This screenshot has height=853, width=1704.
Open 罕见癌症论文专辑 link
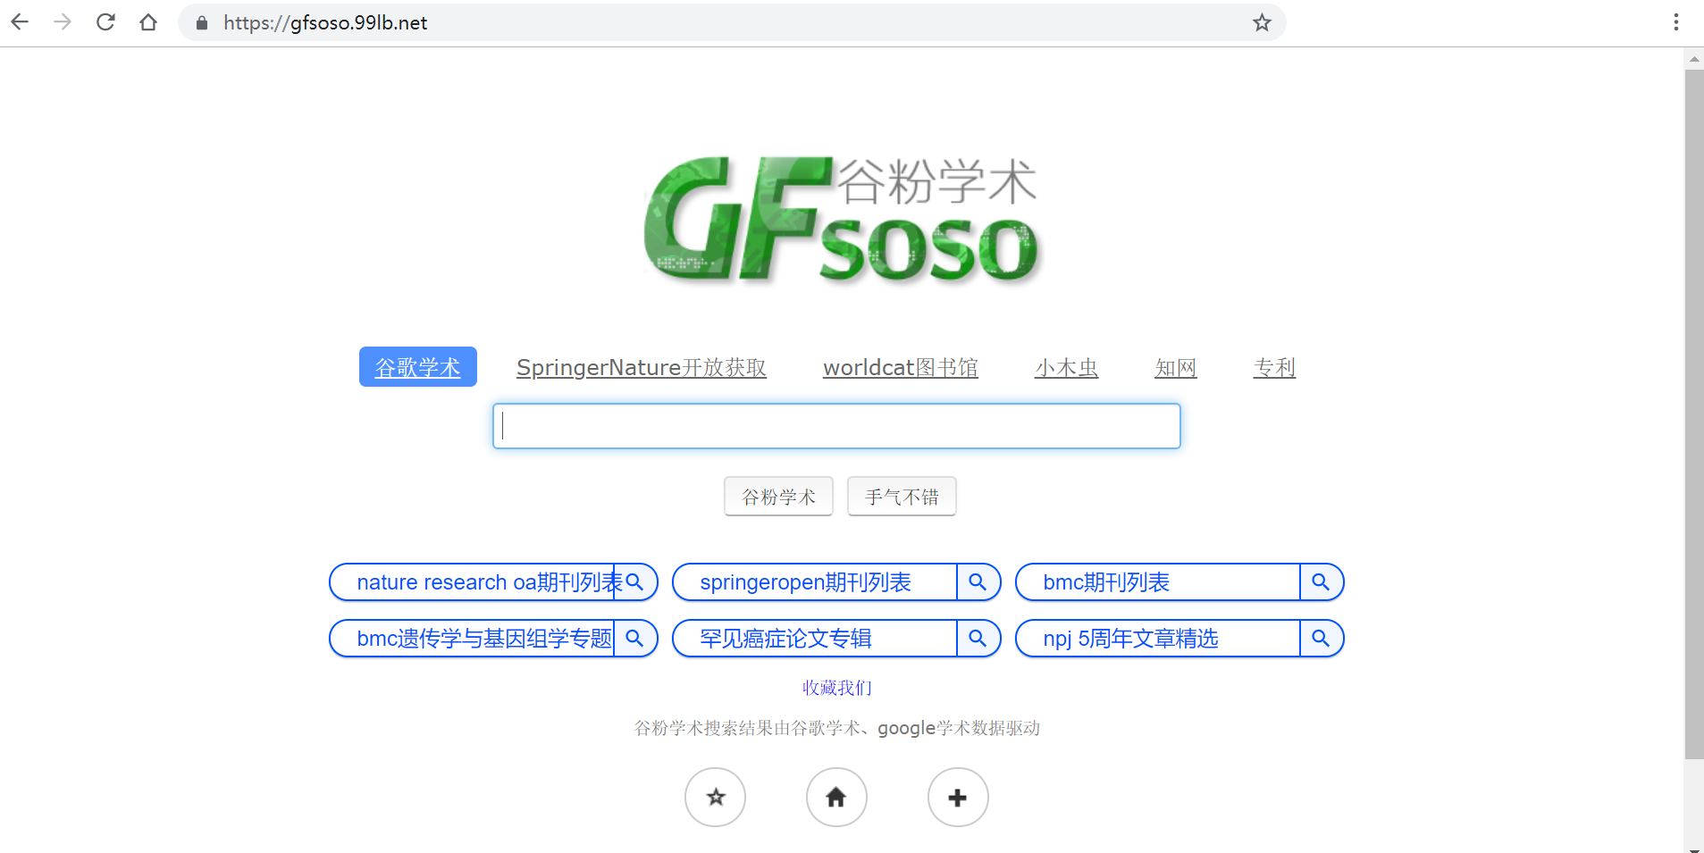pyautogui.click(x=785, y=639)
